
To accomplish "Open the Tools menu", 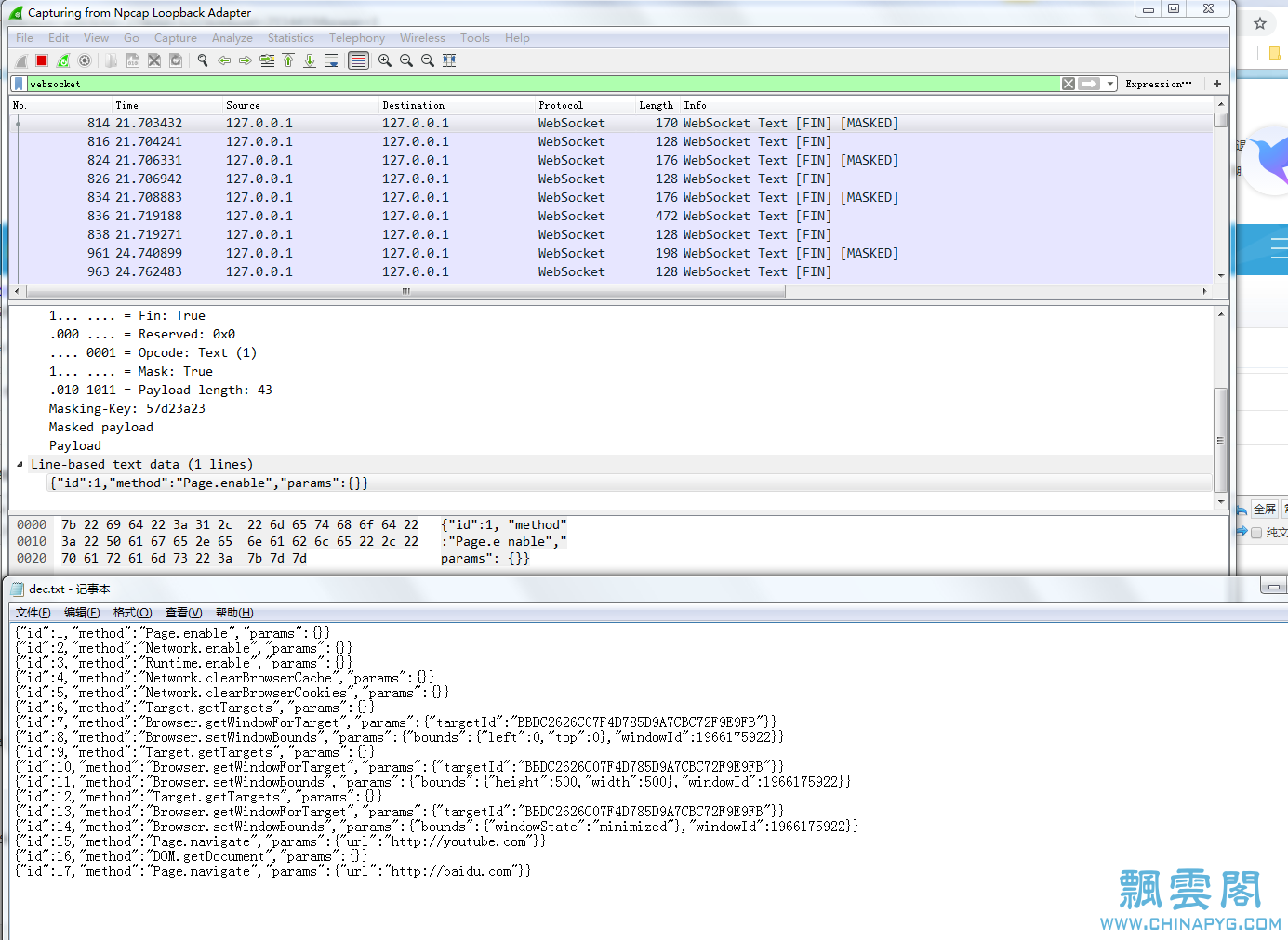I will 475,38.
